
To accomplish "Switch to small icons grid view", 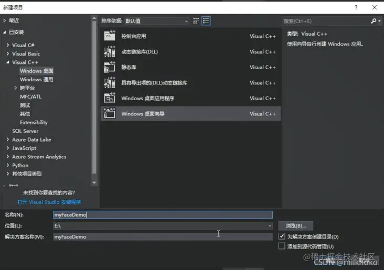I will (196, 21).
